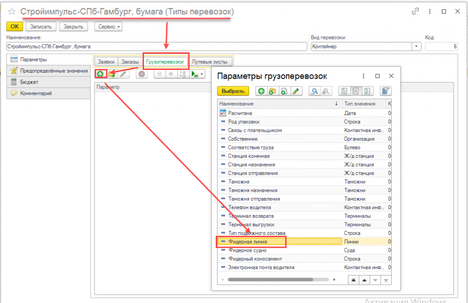468x303 pixels.
Task: Move up one row with arrow button
Action: 364,280
